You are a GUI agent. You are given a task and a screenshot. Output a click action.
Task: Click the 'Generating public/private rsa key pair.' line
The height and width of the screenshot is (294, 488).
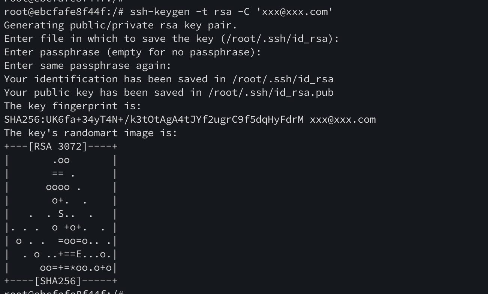(x=120, y=25)
